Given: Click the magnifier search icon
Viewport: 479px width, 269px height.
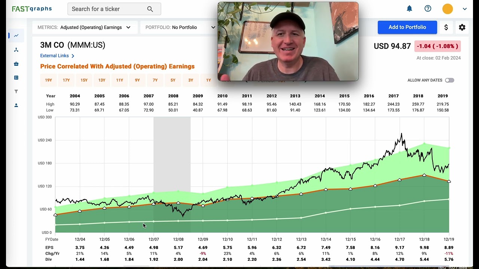Looking at the screenshot, I should [150, 9].
